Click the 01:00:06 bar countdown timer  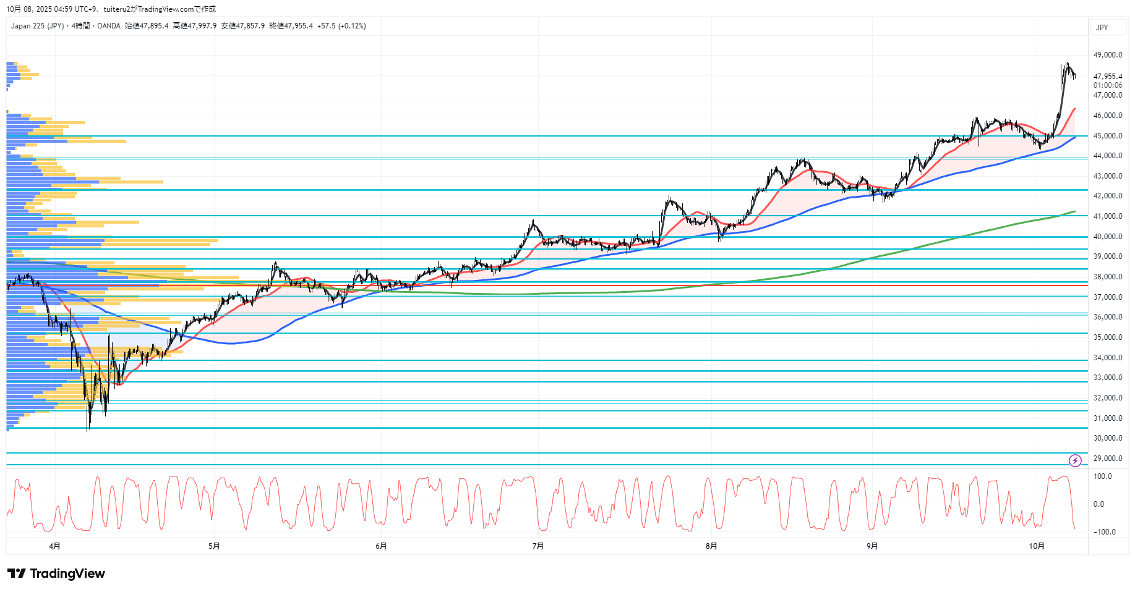[1107, 85]
